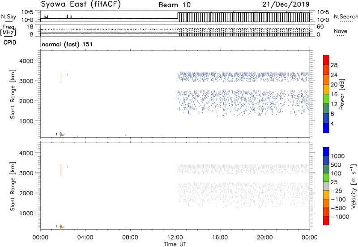Click the grey -25 to 25 velocity colorbar segment
358x247 pixels.
point(326,186)
